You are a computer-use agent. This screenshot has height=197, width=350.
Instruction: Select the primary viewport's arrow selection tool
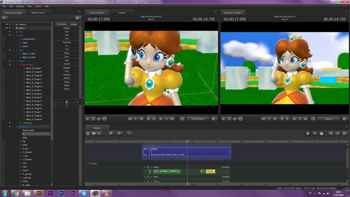click(x=87, y=119)
